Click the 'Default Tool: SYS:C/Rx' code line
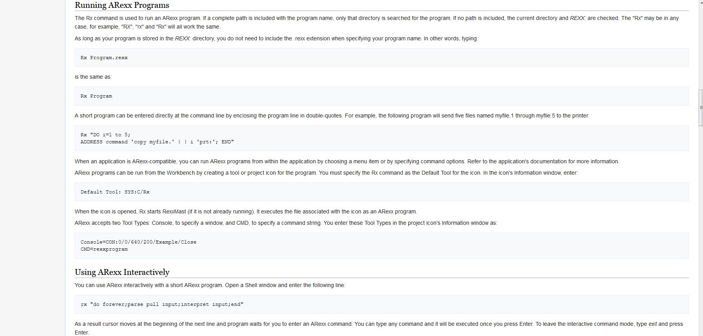This screenshot has width=703, height=336. coord(115,192)
